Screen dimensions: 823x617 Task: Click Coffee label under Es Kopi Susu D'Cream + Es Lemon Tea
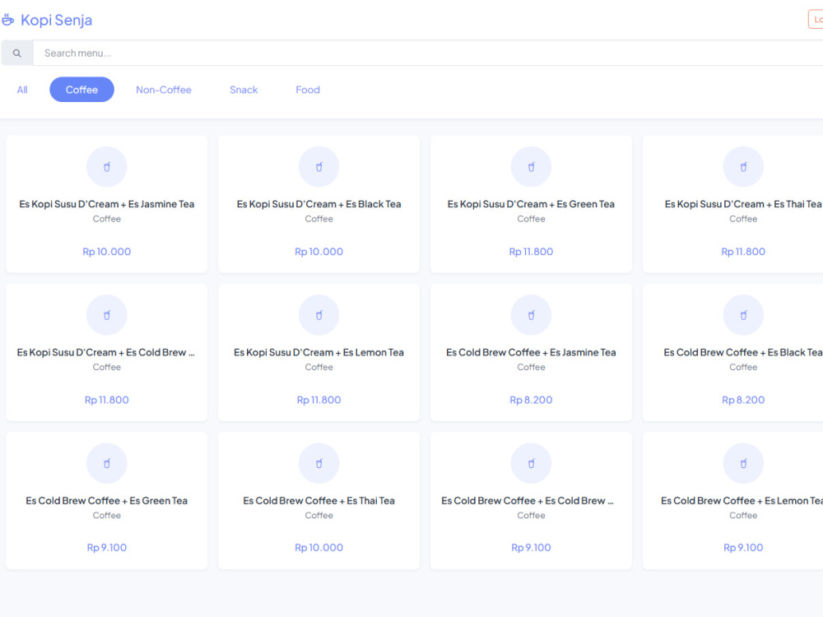click(319, 367)
